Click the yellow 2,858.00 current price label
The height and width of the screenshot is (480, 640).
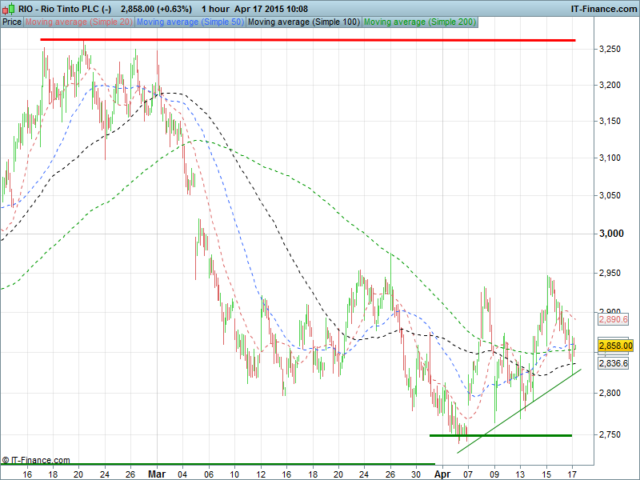tap(615, 346)
